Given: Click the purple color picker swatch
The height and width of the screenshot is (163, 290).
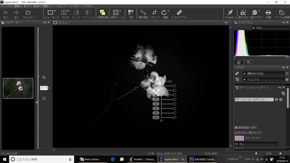Looking at the screenshot, I should point(239,138).
